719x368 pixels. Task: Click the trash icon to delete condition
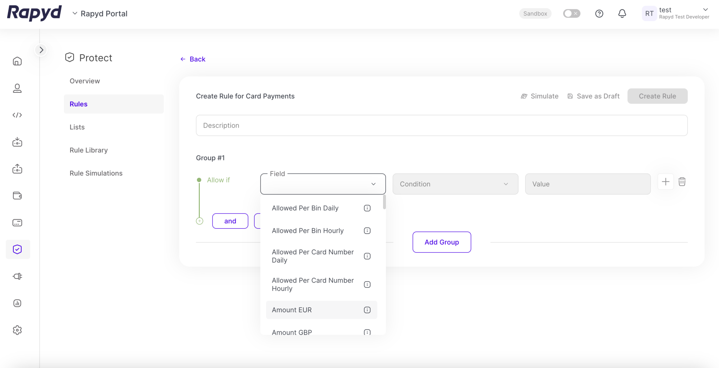point(682,182)
